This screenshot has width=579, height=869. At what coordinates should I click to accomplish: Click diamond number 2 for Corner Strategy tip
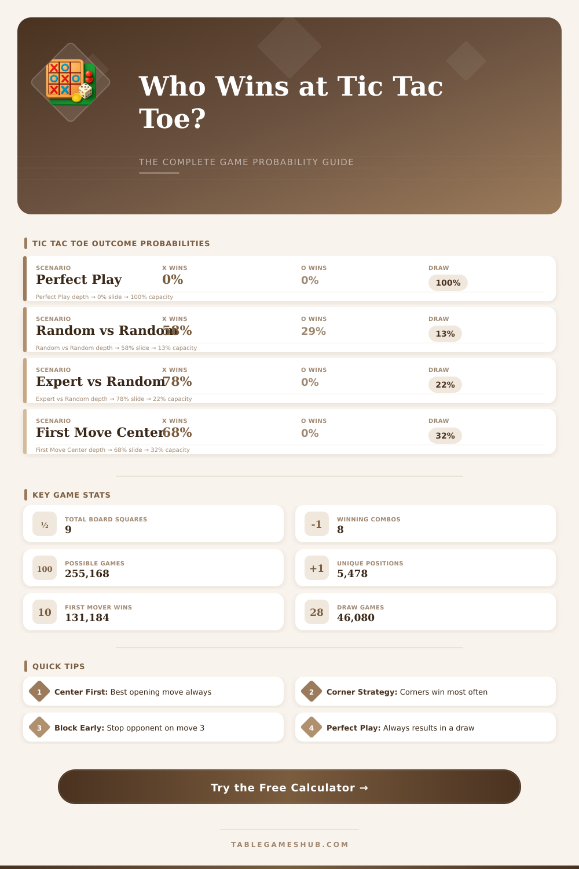tap(312, 691)
